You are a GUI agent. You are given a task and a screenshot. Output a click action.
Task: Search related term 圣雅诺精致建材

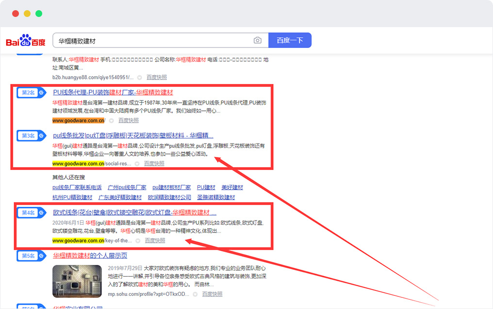[216, 197]
